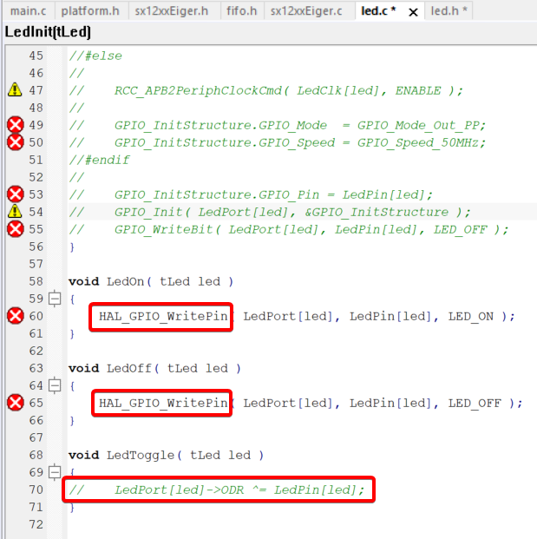Screen dimensions: 537x539
Task: Close the led.c tab
Action: click(413, 12)
